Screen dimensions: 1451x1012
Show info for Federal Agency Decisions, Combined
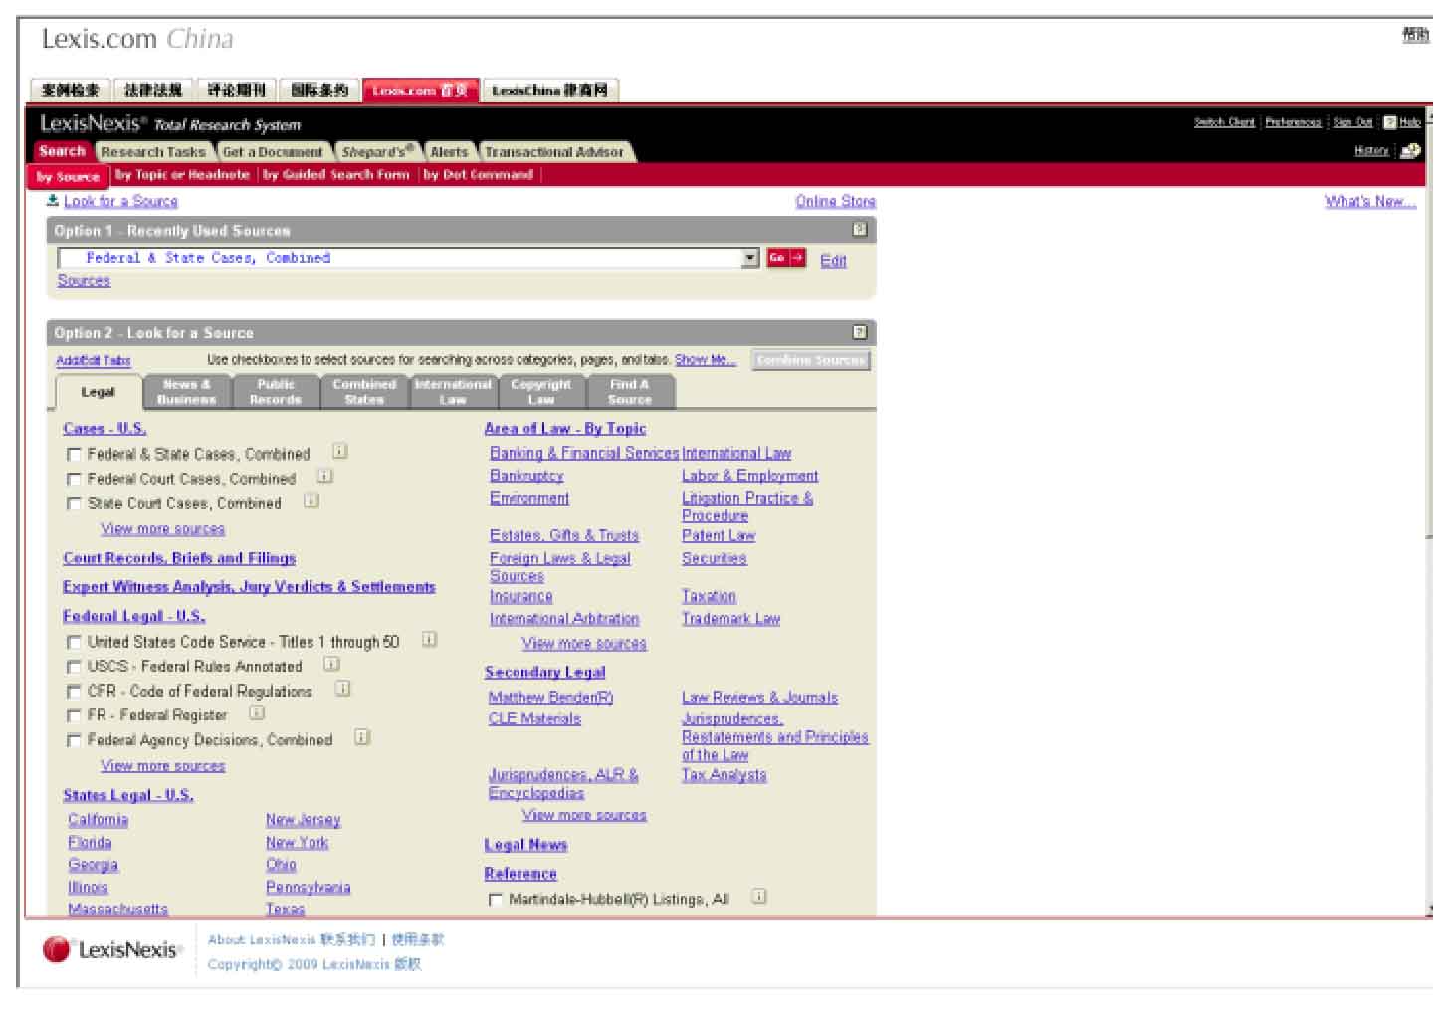point(362,737)
